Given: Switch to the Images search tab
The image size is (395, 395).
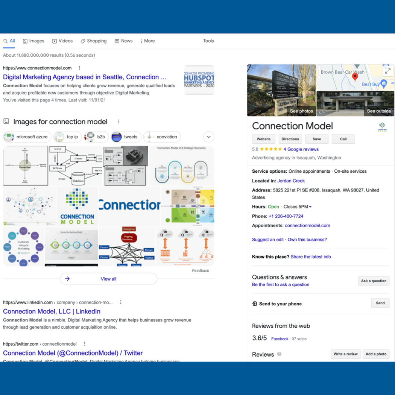Looking at the screenshot, I should [33, 41].
